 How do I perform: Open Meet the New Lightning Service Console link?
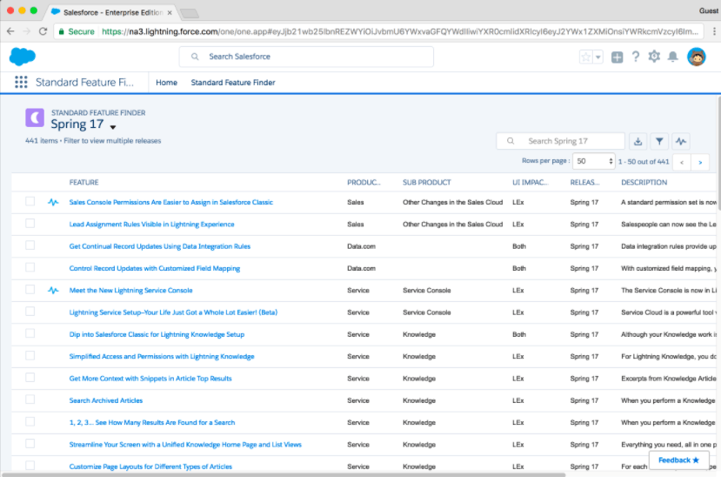coord(130,290)
